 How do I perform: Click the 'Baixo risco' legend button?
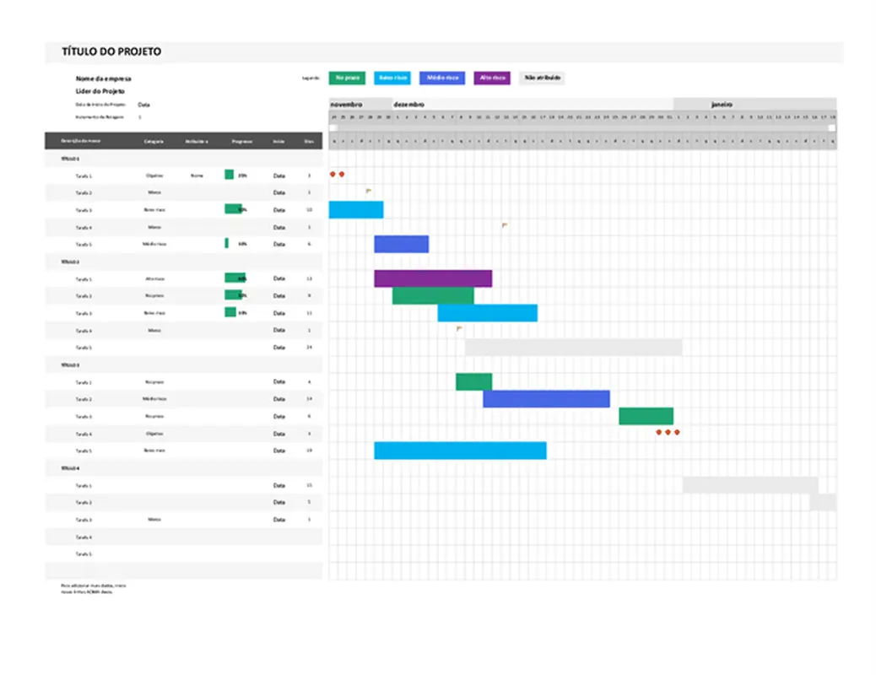pyautogui.click(x=393, y=78)
